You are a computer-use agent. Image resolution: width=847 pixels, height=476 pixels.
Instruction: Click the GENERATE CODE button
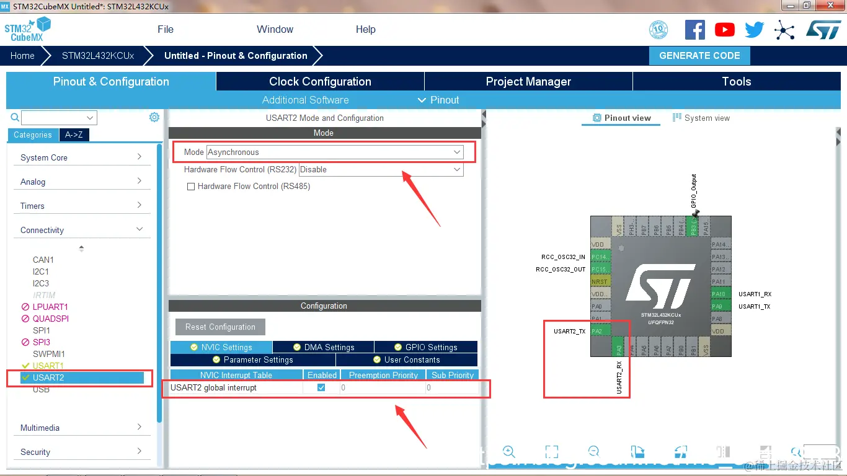pos(699,55)
